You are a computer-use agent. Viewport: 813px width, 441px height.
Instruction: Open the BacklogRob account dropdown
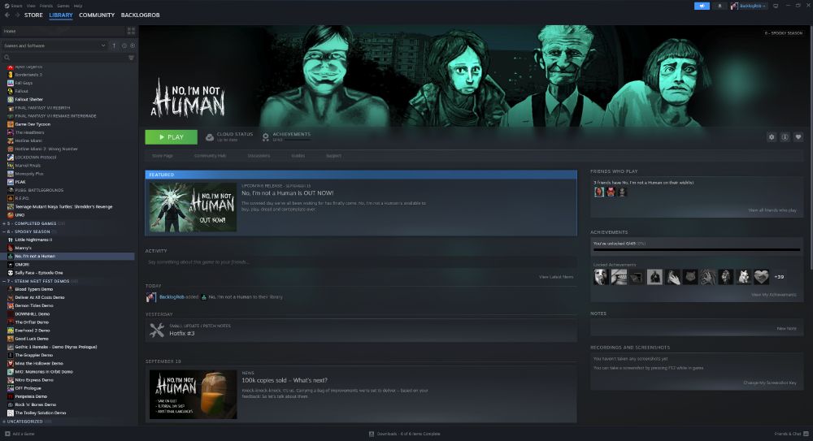(748, 6)
